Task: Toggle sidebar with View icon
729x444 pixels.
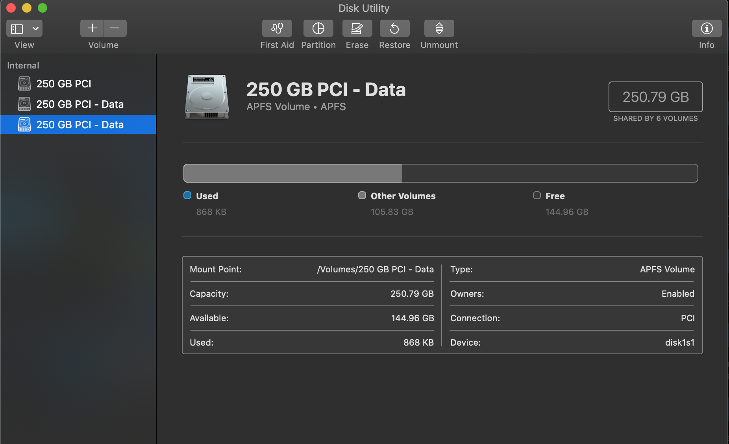Action: 17,29
